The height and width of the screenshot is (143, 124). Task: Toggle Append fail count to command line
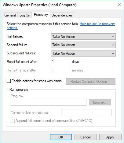coord(13,121)
